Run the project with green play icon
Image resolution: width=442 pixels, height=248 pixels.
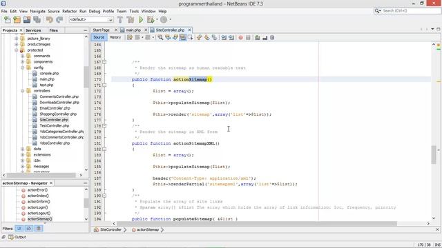[141, 20]
